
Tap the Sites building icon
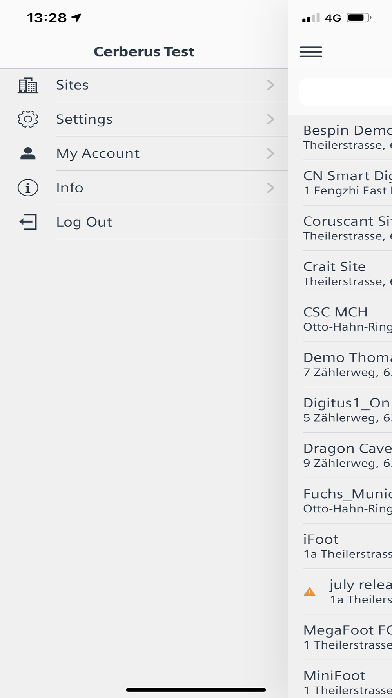(28, 85)
